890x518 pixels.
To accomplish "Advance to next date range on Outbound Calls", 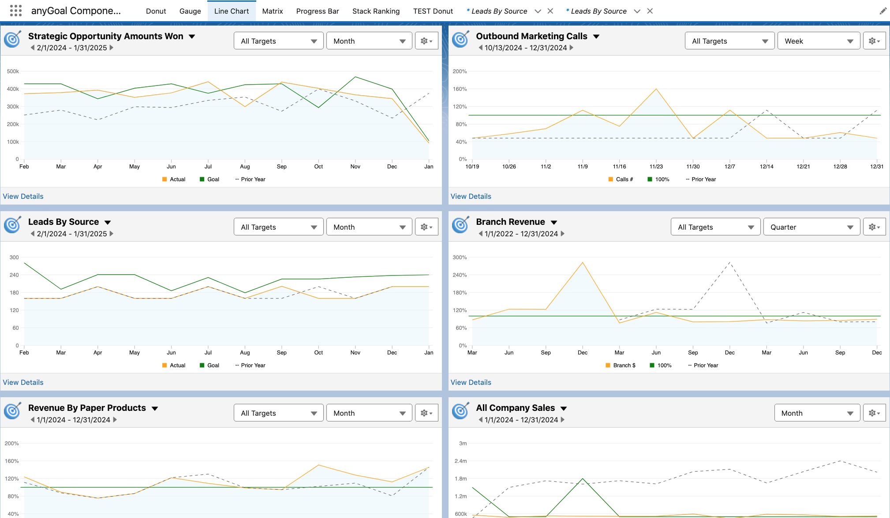I will [572, 48].
